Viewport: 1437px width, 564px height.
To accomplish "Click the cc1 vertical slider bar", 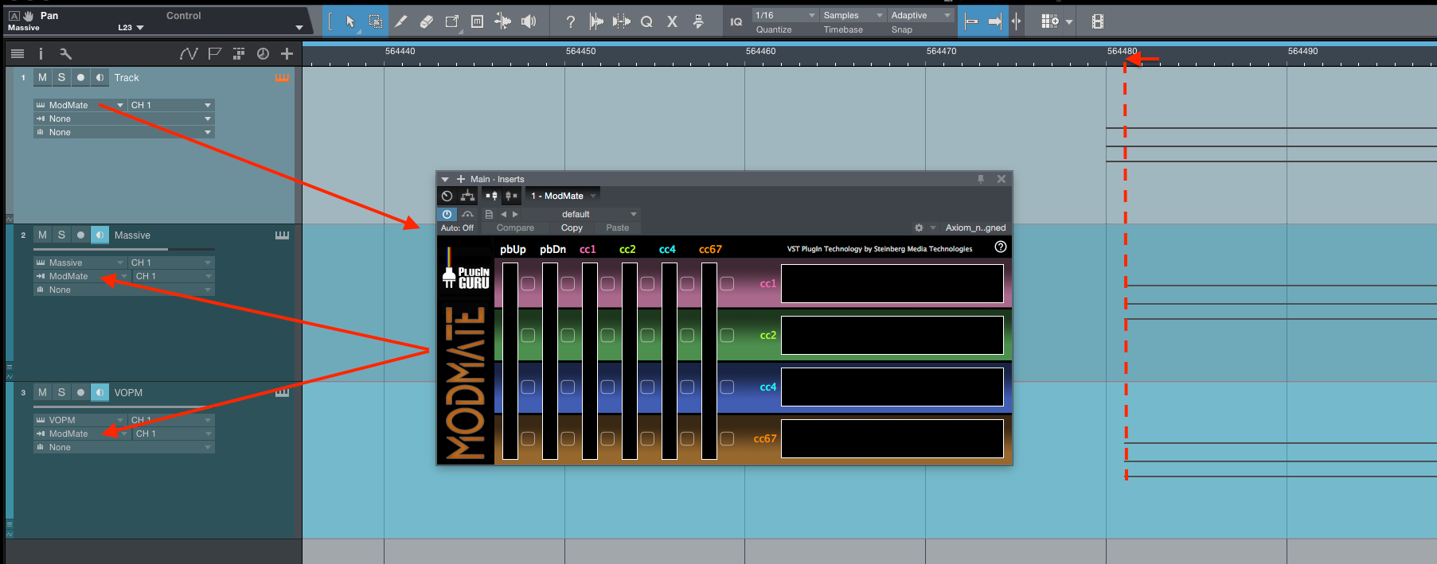I will [590, 360].
